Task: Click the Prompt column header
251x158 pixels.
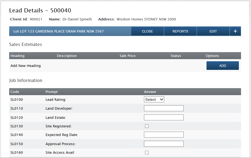Action: pos(51,92)
